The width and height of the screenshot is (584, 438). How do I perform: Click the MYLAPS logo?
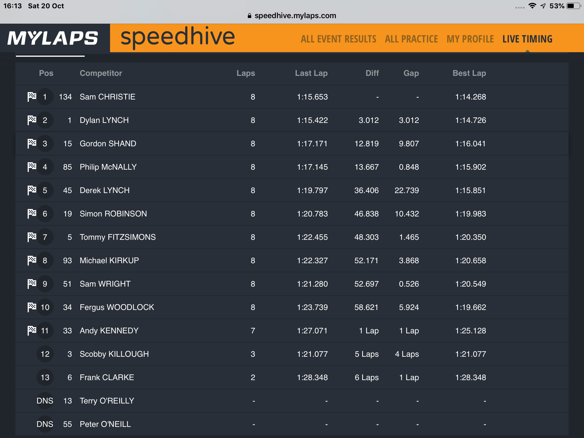click(x=53, y=38)
